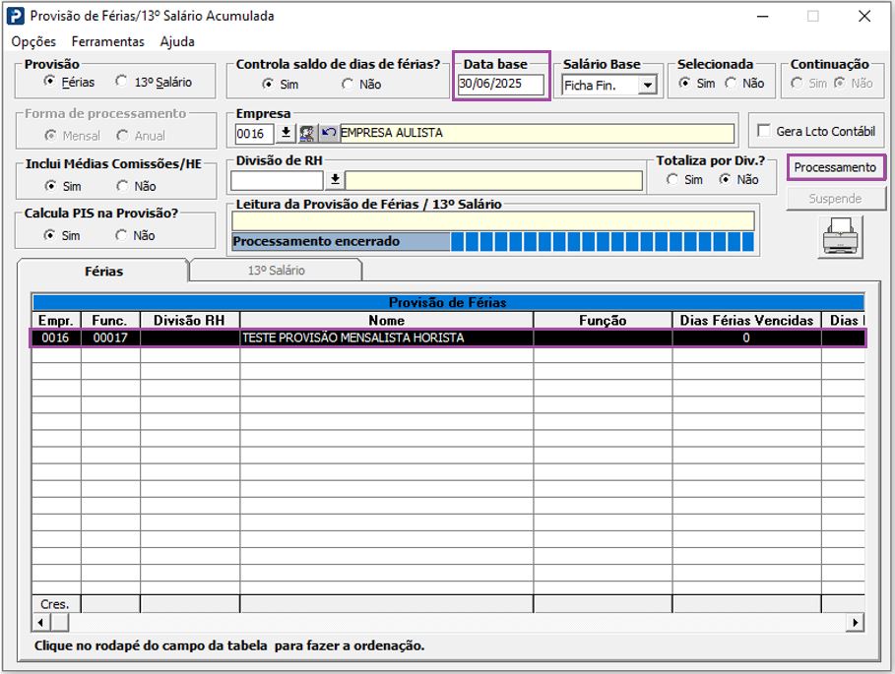Screen dimensions: 895x674
Task: Select the 13º Salário provision radio button
Action: coord(122,83)
